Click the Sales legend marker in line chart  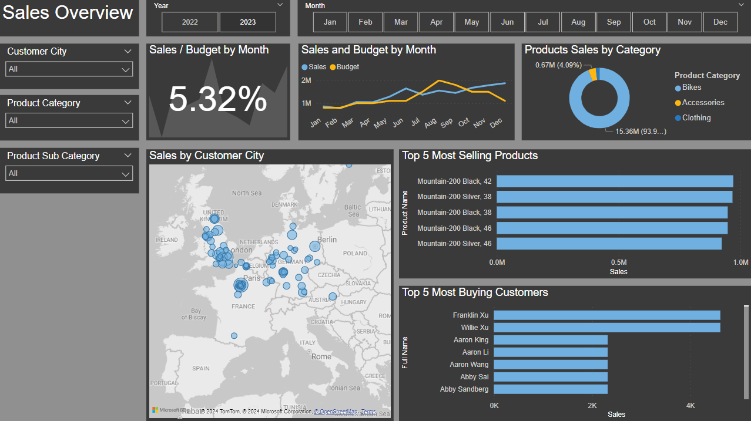(x=304, y=68)
